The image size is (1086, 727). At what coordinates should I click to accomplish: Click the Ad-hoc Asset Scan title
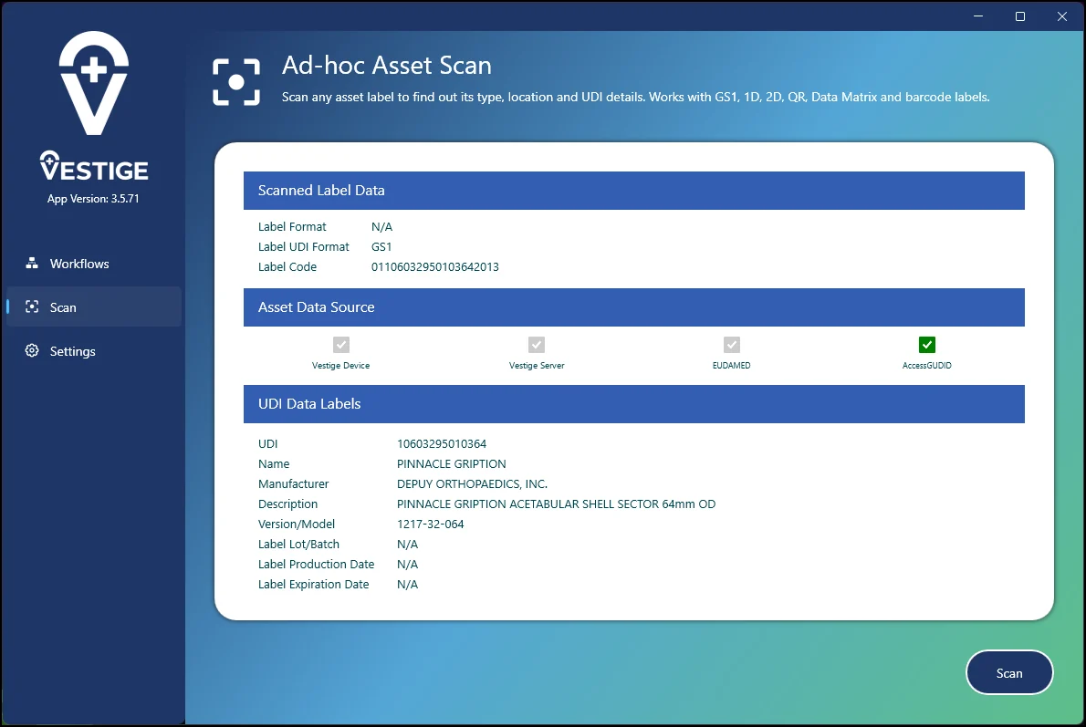coord(386,65)
